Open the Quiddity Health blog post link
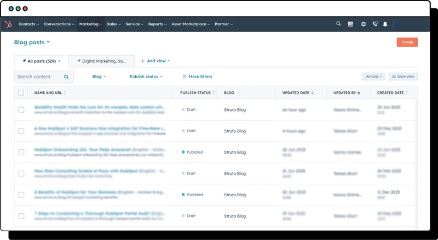Image resolution: width=438 pixels, height=240 pixels. [99, 107]
